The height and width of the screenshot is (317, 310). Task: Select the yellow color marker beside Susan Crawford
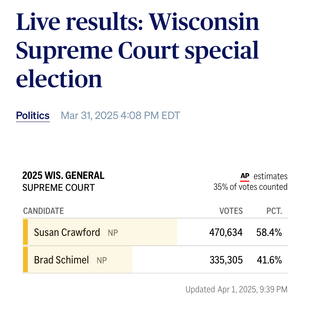(25, 232)
